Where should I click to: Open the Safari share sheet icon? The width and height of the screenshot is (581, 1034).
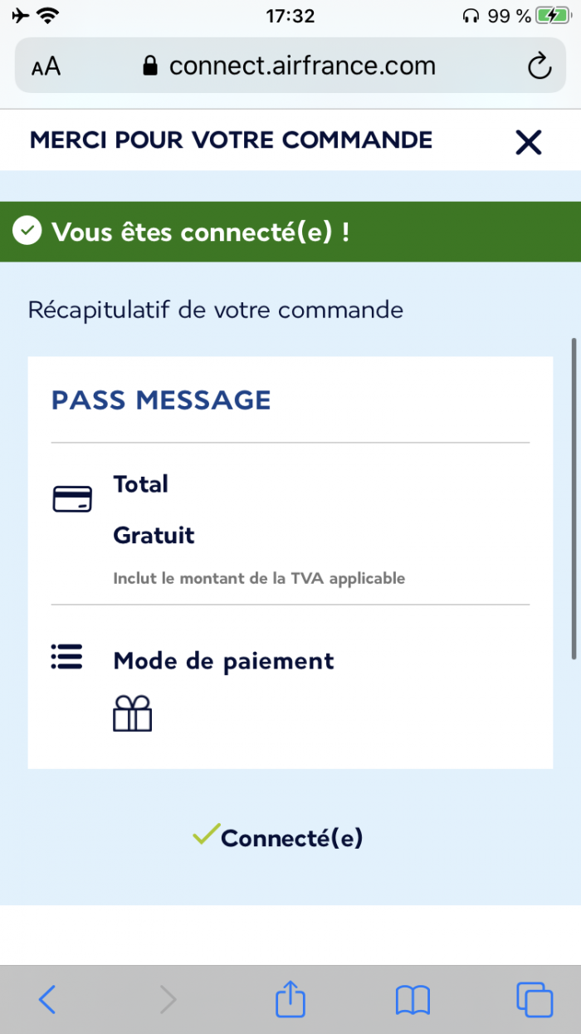pyautogui.click(x=290, y=998)
